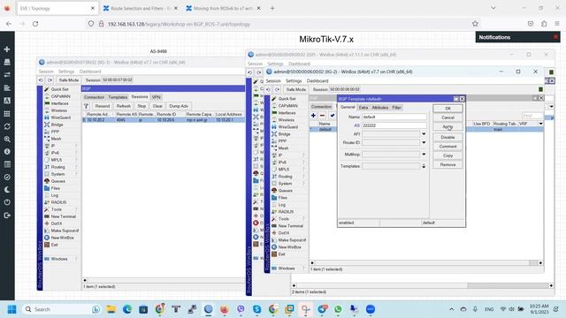Select 10.10.20.2 session row in IG-1
The height and width of the screenshot is (318, 566).
164,120
